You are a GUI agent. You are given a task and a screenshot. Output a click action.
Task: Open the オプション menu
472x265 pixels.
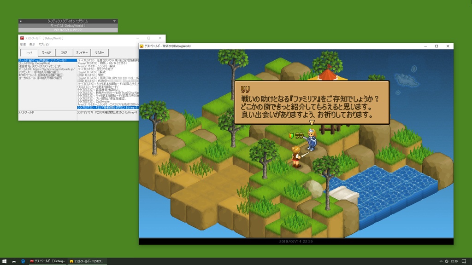(x=44, y=44)
